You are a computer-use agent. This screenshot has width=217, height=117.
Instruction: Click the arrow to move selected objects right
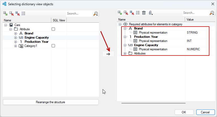coord(108,54)
